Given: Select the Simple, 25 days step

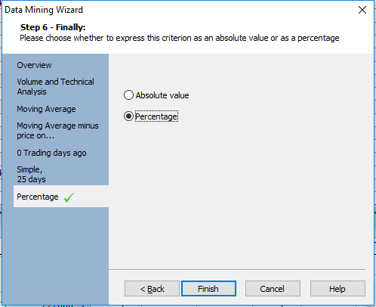Looking at the screenshot, I should (x=31, y=175).
